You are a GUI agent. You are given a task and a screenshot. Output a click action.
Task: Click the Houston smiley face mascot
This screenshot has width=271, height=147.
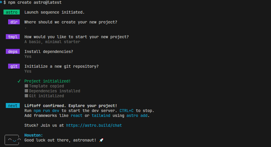[x=12, y=140]
